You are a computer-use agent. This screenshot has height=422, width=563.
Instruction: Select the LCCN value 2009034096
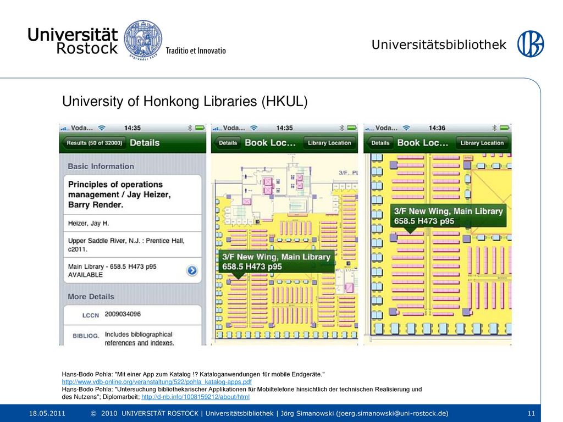point(123,314)
